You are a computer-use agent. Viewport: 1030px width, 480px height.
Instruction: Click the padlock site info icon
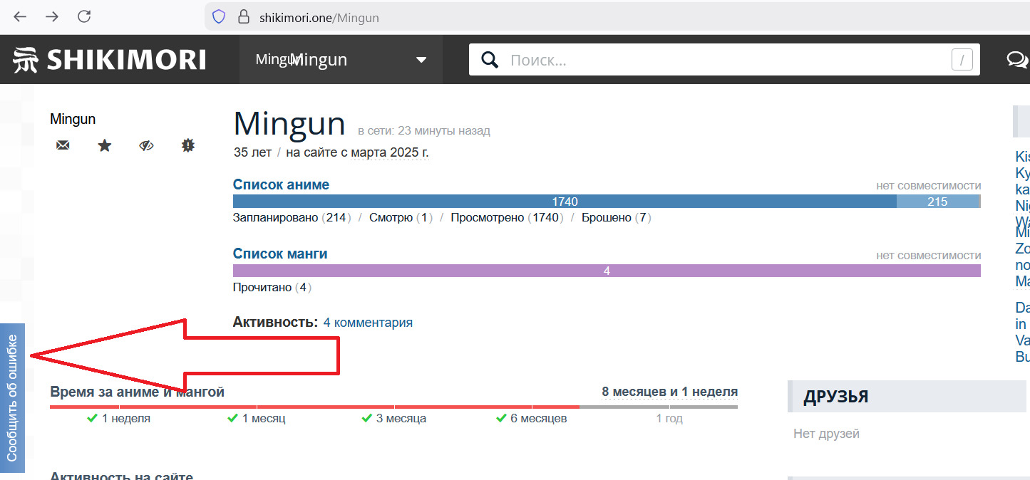[x=244, y=17]
